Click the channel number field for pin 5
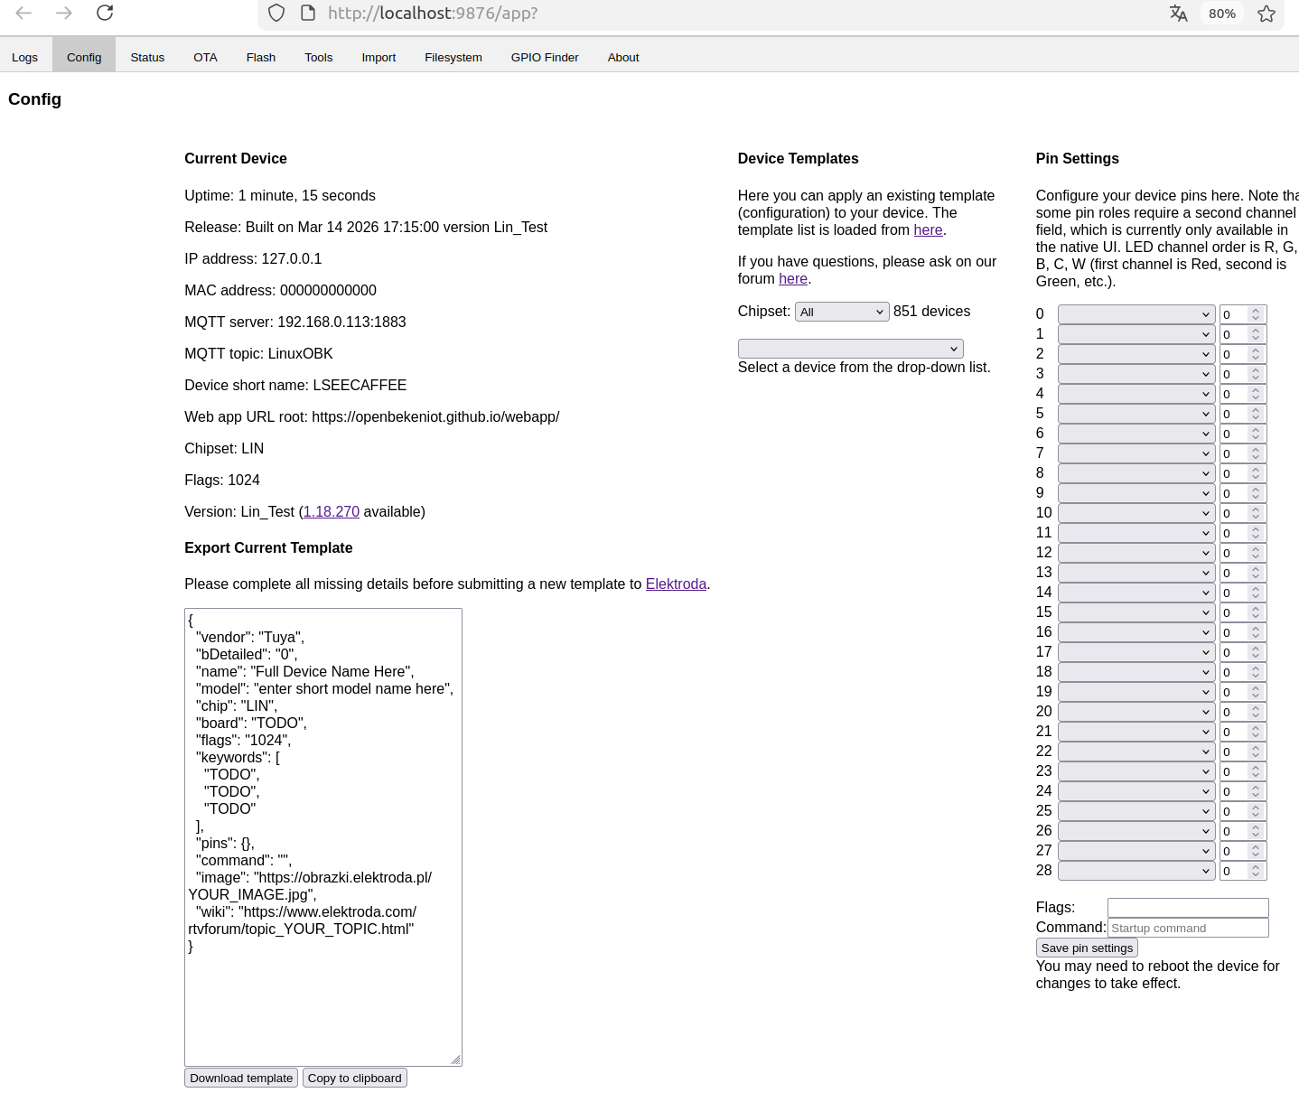 [1243, 413]
